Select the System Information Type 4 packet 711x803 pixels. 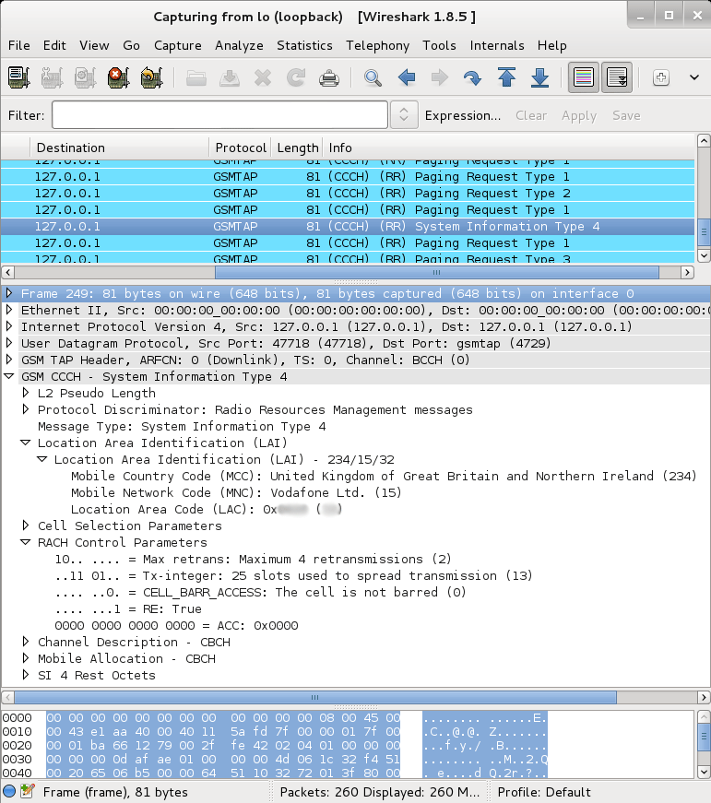click(348, 227)
